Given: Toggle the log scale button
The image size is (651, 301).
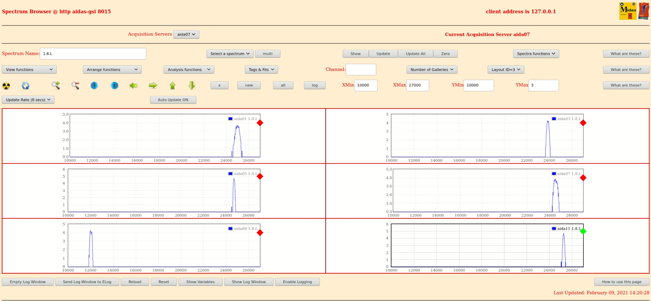Looking at the screenshot, I should tap(315, 85).
